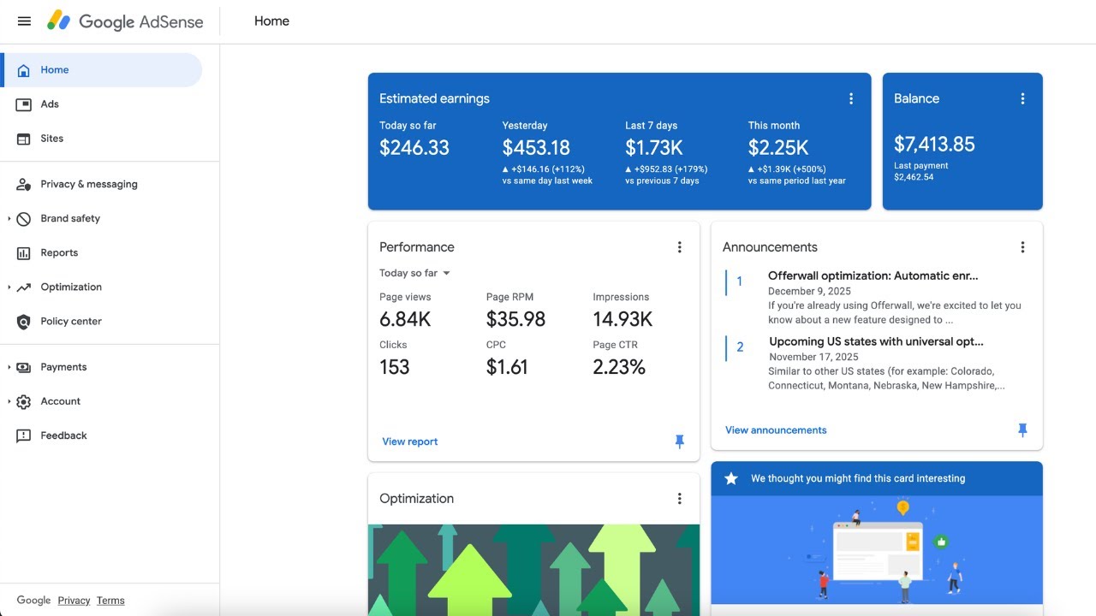Viewport: 1096px width, 616px height.
Task: Click the Privacy & messaging icon
Action: point(24,184)
